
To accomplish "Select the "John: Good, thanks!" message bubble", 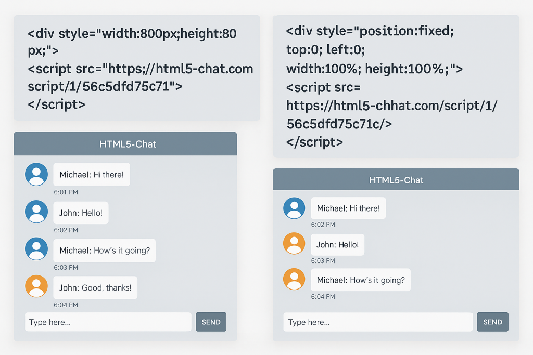I will (95, 287).
